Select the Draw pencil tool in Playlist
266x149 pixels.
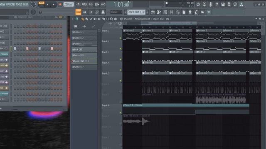pyautogui.click(x=83, y=19)
